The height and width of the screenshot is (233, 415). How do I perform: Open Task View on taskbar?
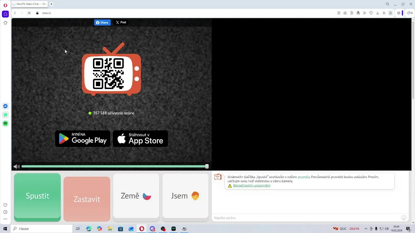78,229
